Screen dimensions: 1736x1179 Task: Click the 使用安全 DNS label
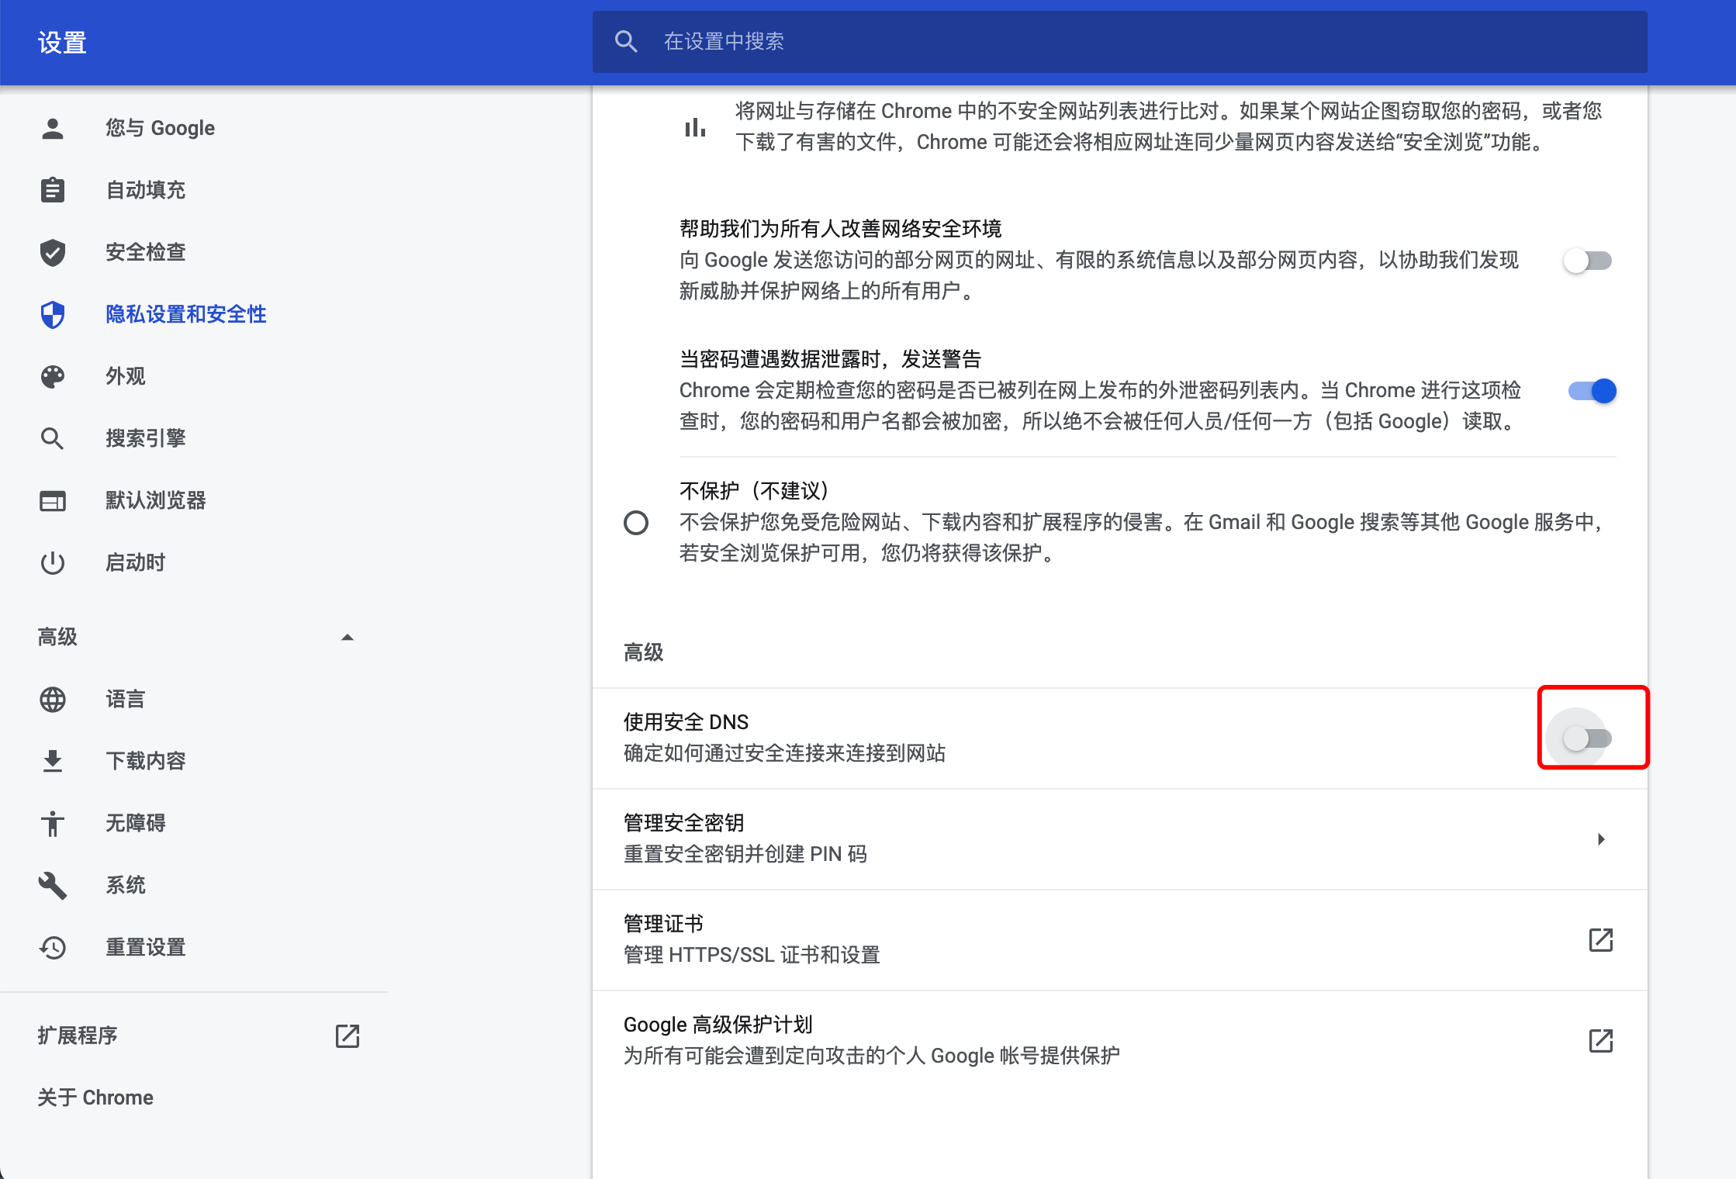pyautogui.click(x=686, y=722)
